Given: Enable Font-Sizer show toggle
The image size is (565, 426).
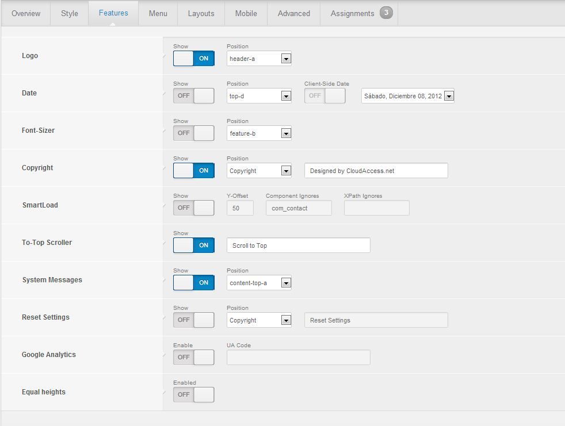Looking at the screenshot, I should click(x=194, y=133).
